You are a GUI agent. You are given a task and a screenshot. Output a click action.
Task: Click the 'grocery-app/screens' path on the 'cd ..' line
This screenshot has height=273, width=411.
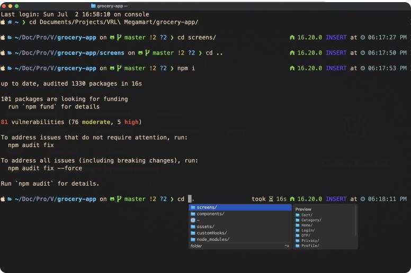91,53
